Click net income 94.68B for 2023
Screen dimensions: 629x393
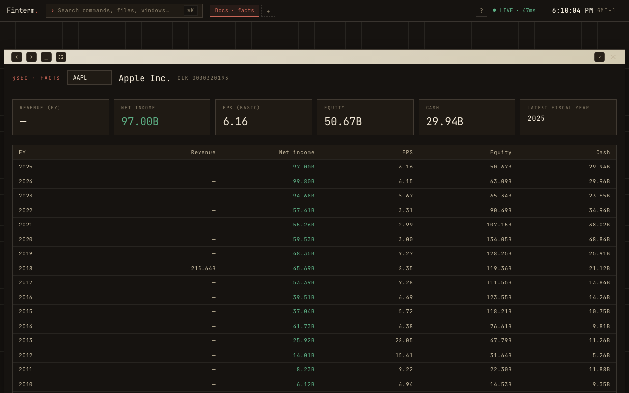[x=304, y=196]
